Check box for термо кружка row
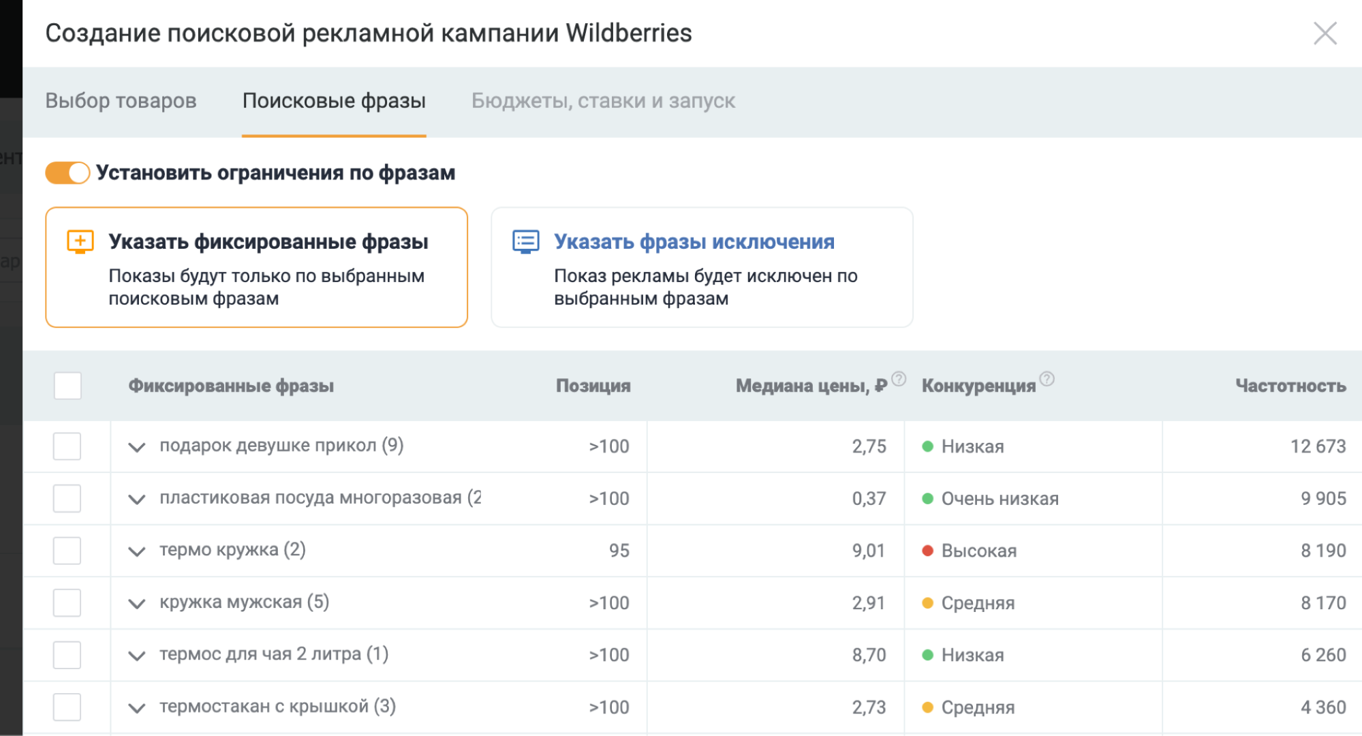This screenshot has width=1362, height=736. tap(67, 551)
